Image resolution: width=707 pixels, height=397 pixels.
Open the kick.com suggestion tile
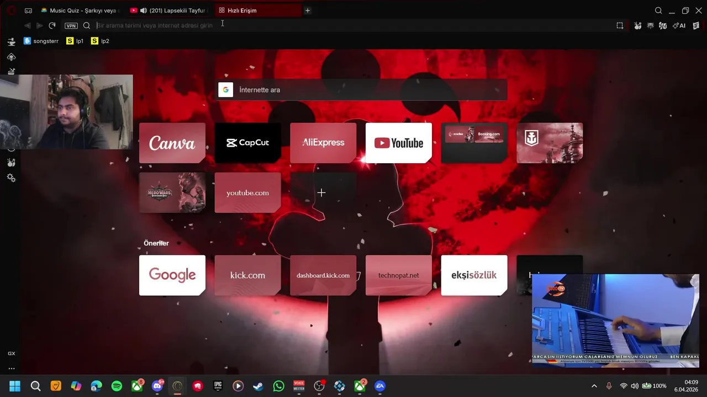[x=247, y=275]
